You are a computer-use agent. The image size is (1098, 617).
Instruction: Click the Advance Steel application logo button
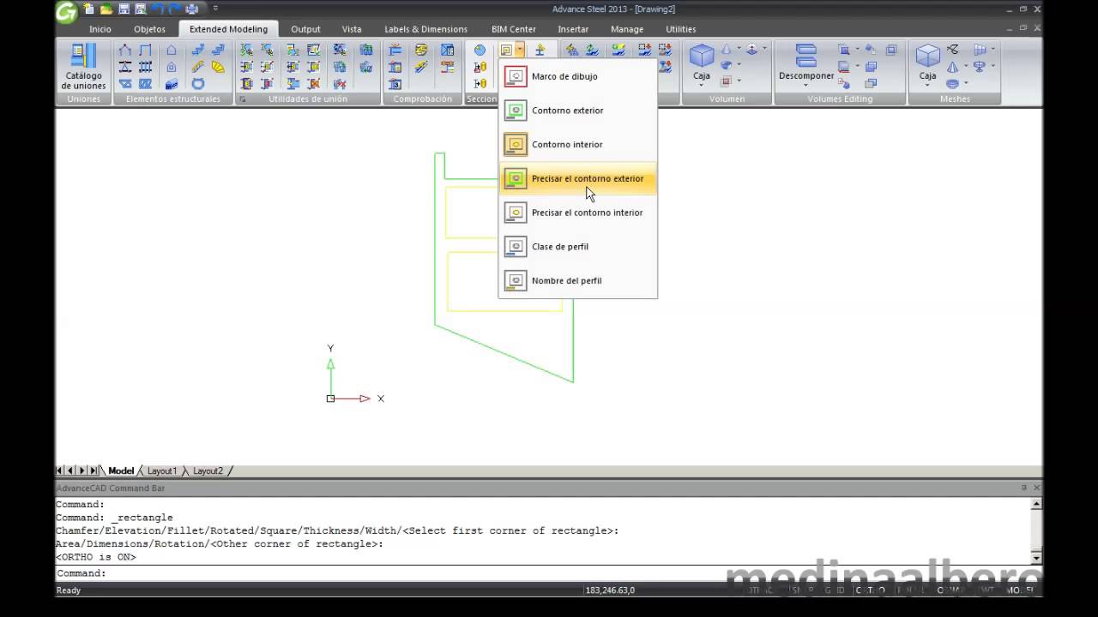tap(66, 11)
